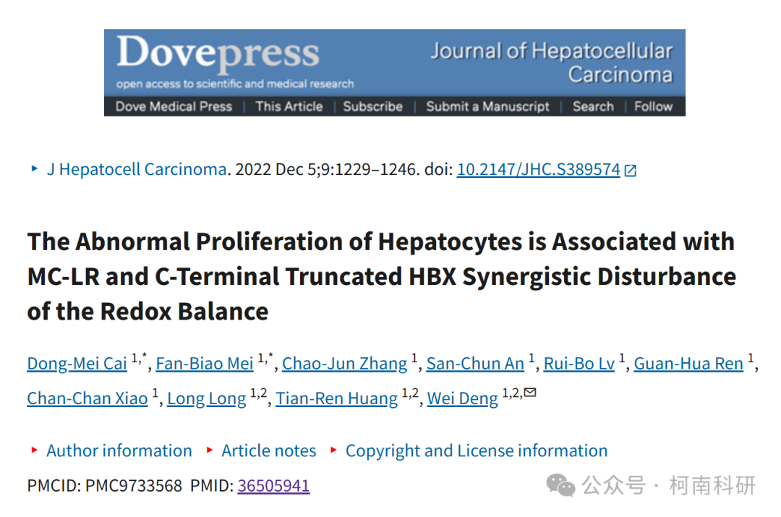The height and width of the screenshot is (517, 781).
Task: Open author link Tian-Ren Huang
Action: [x=337, y=398]
